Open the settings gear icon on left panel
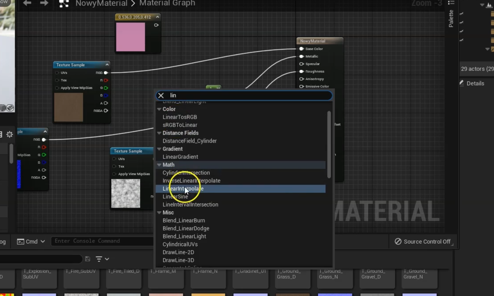Screen dimensions: 494x296 [10, 134]
